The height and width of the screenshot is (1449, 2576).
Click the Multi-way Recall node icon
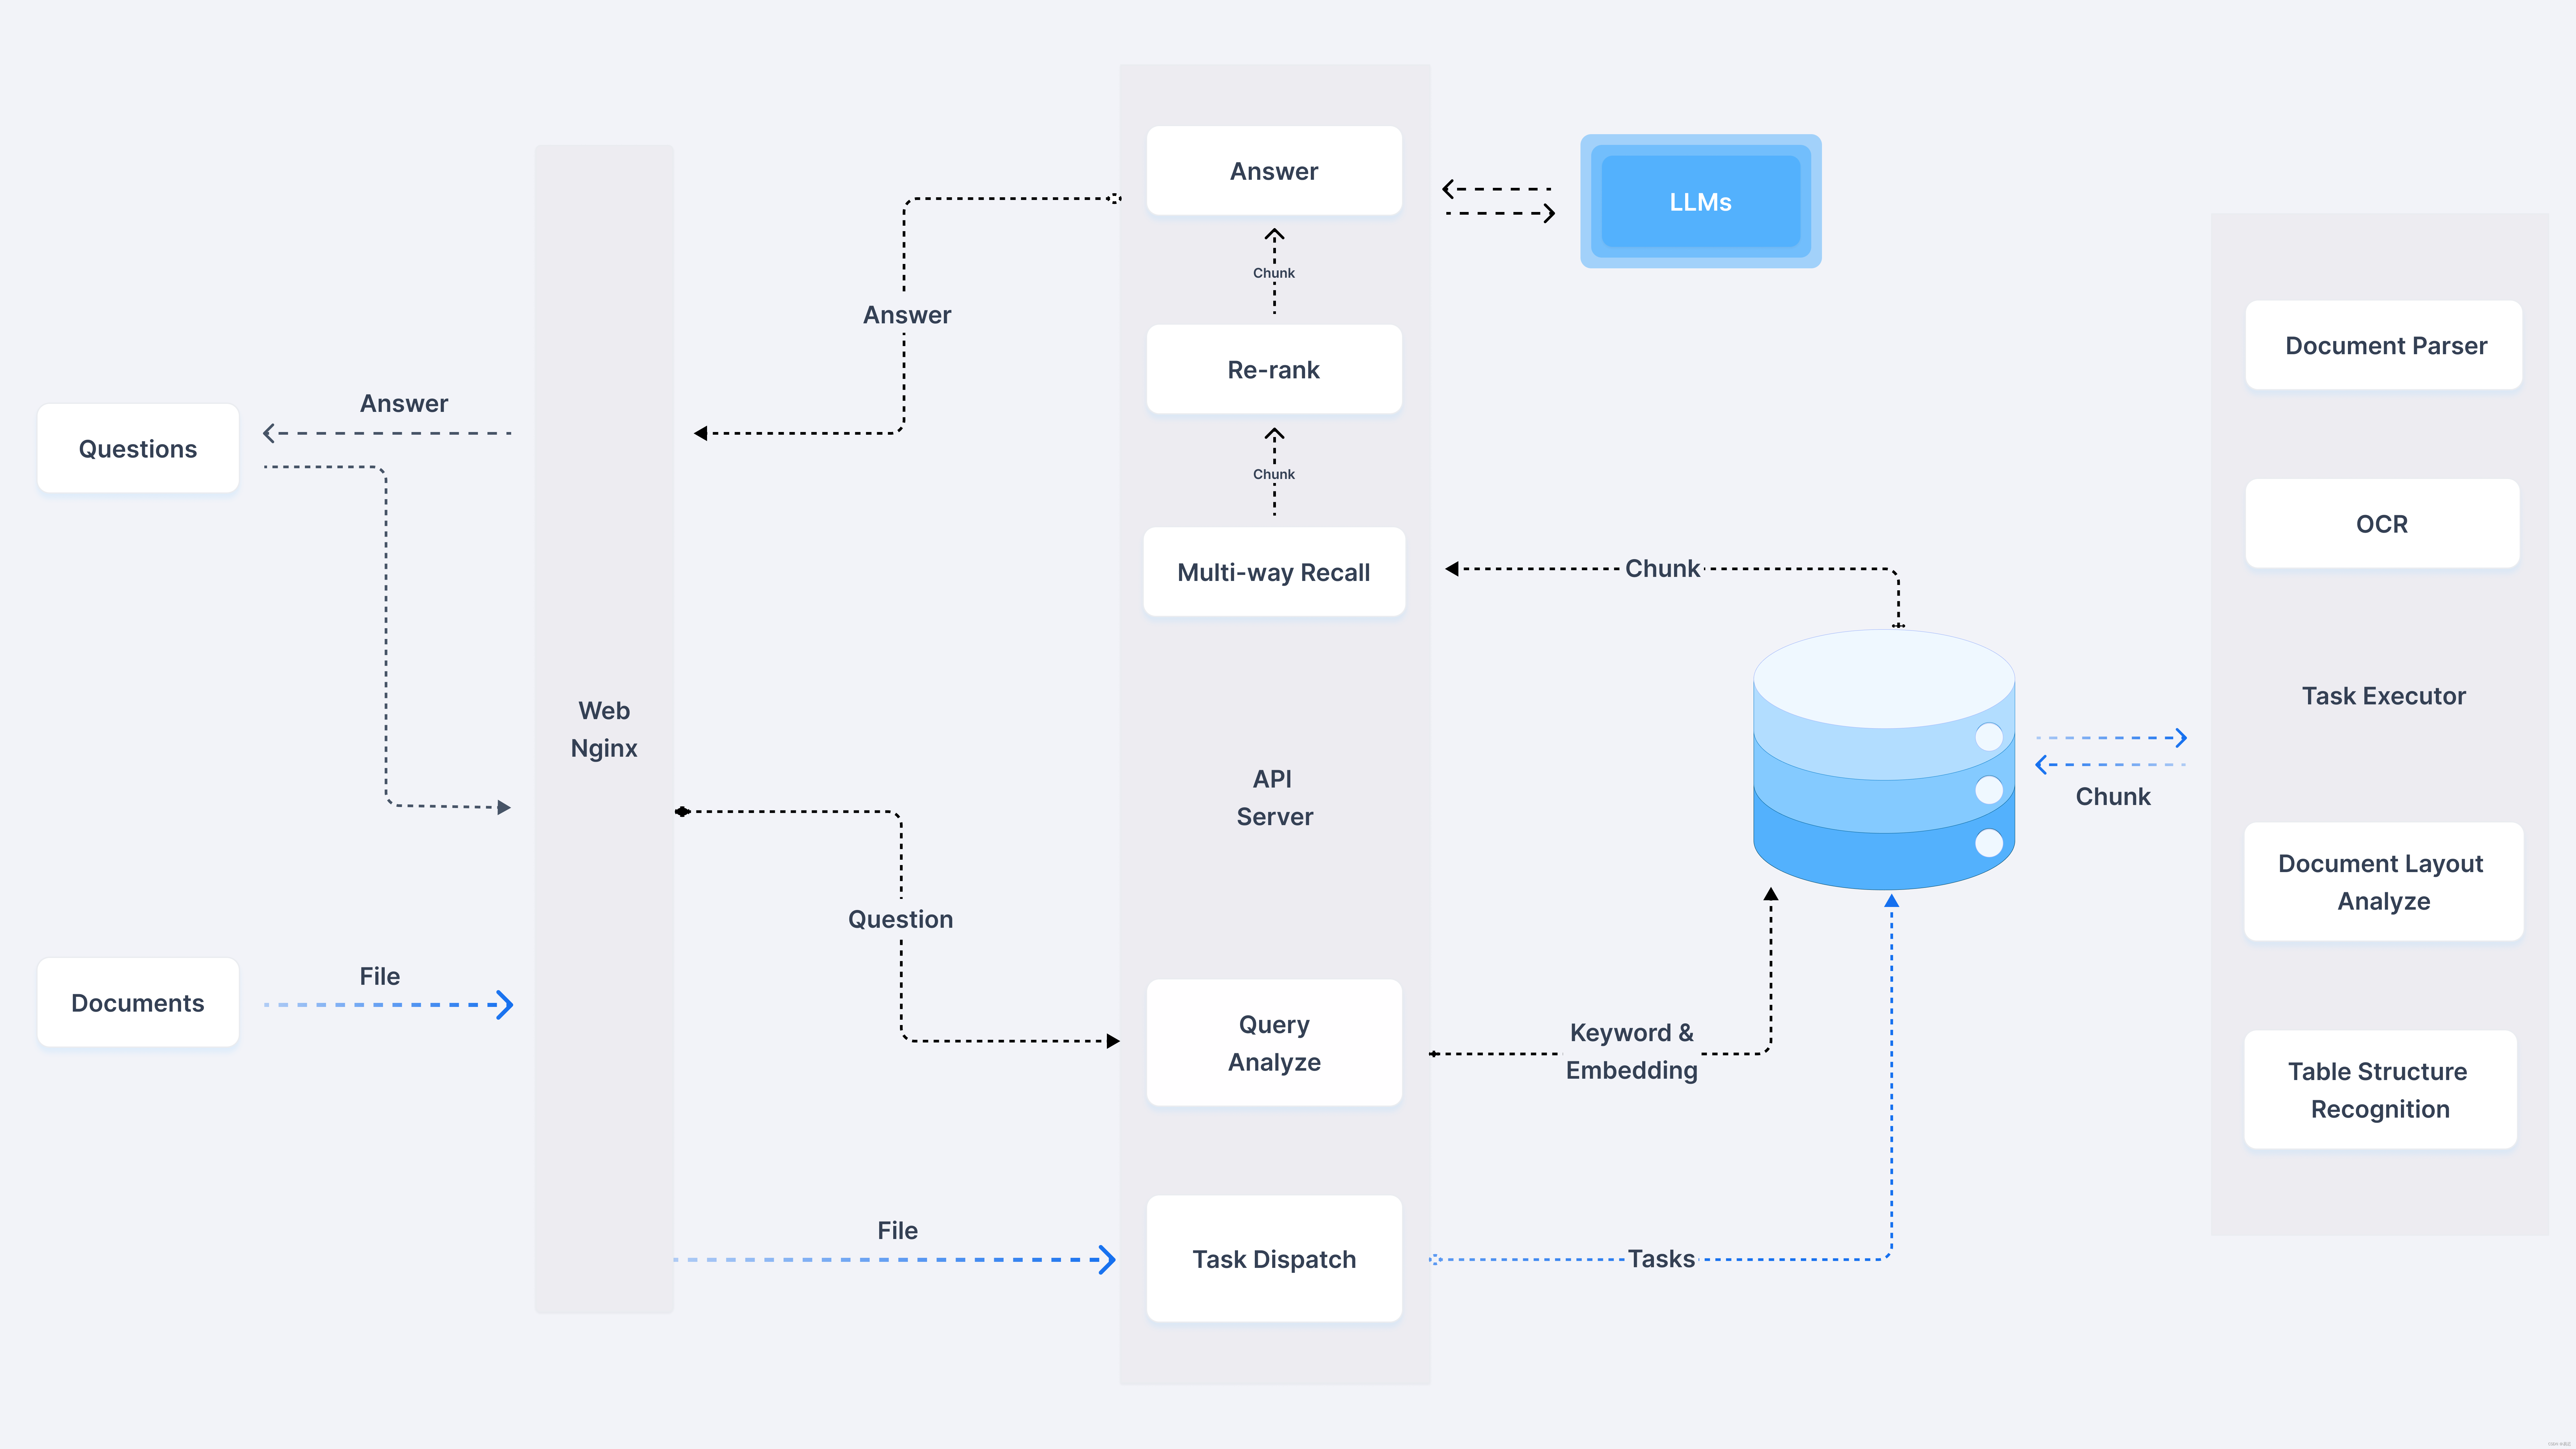[x=1274, y=570]
